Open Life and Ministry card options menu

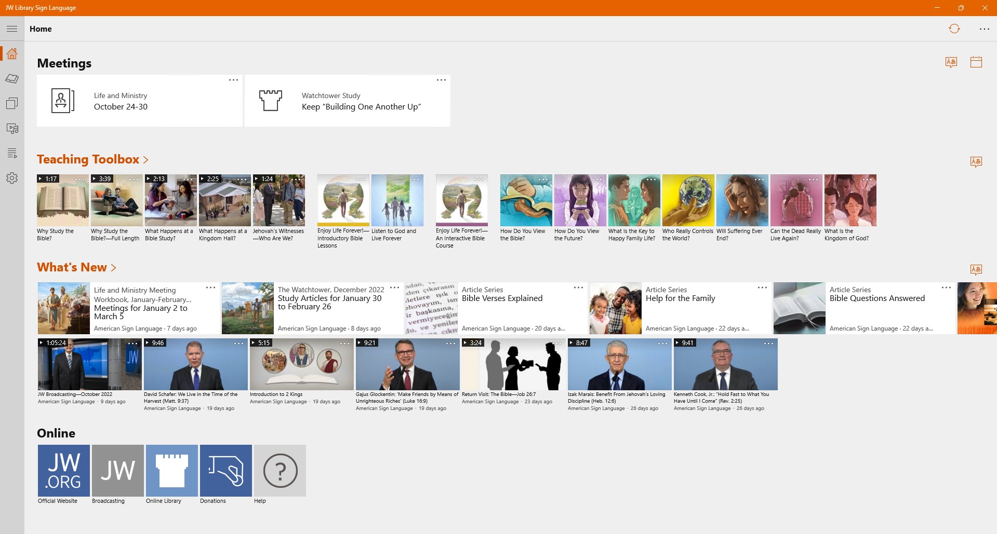[x=233, y=80]
